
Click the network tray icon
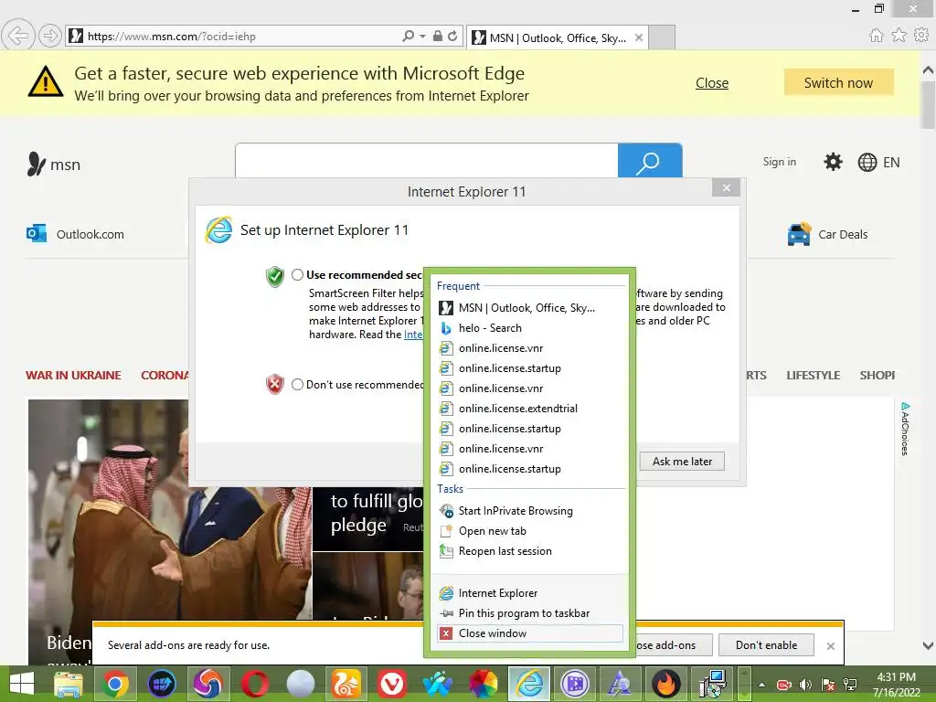click(x=850, y=685)
